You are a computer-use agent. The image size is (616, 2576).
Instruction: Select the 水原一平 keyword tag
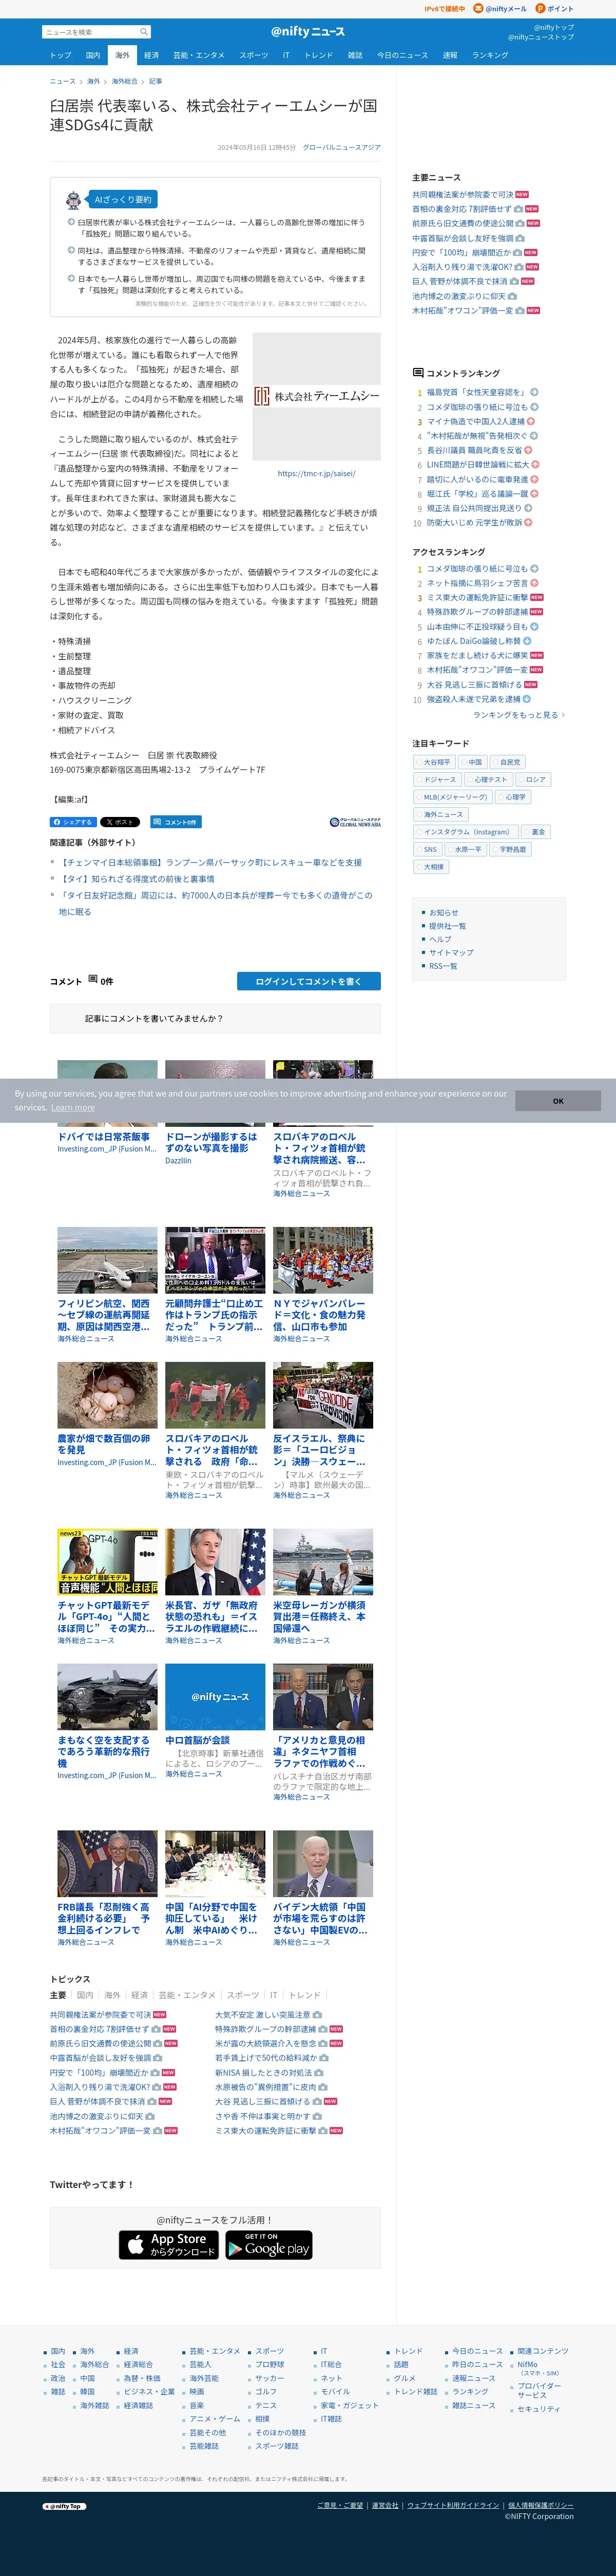[465, 849]
